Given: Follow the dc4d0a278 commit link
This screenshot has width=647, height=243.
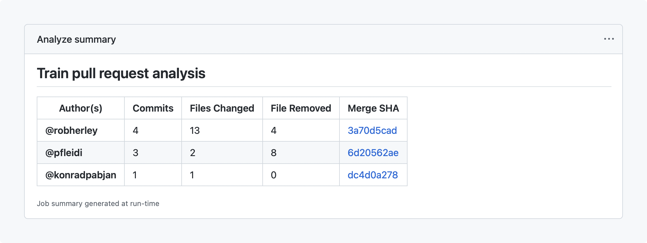Looking at the screenshot, I should (373, 175).
